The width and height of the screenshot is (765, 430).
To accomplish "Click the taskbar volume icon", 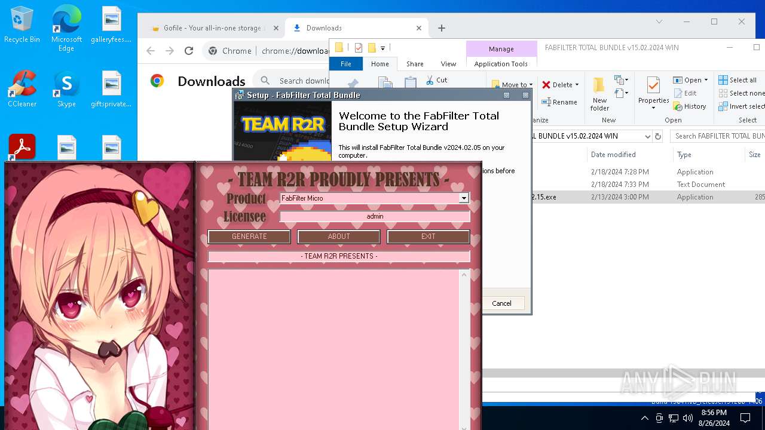I will [x=688, y=418].
